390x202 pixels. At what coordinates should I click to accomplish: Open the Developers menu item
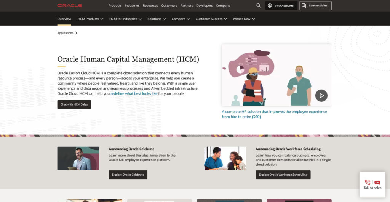tap(205, 6)
